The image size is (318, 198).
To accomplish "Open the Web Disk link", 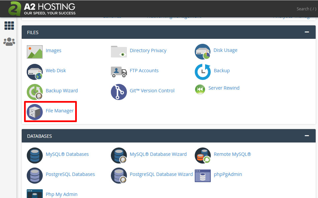I will (x=56, y=71).
